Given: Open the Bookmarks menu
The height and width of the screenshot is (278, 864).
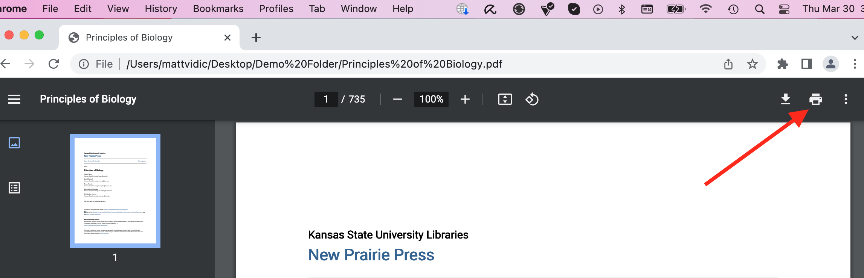Looking at the screenshot, I should tap(218, 9).
